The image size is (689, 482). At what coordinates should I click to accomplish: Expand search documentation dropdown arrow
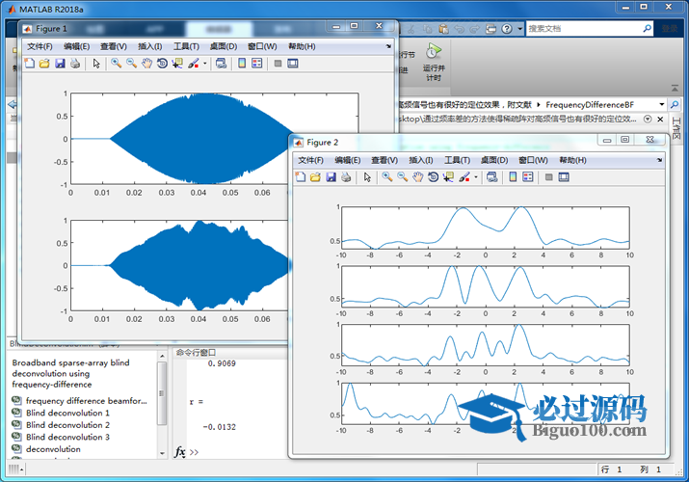click(520, 29)
